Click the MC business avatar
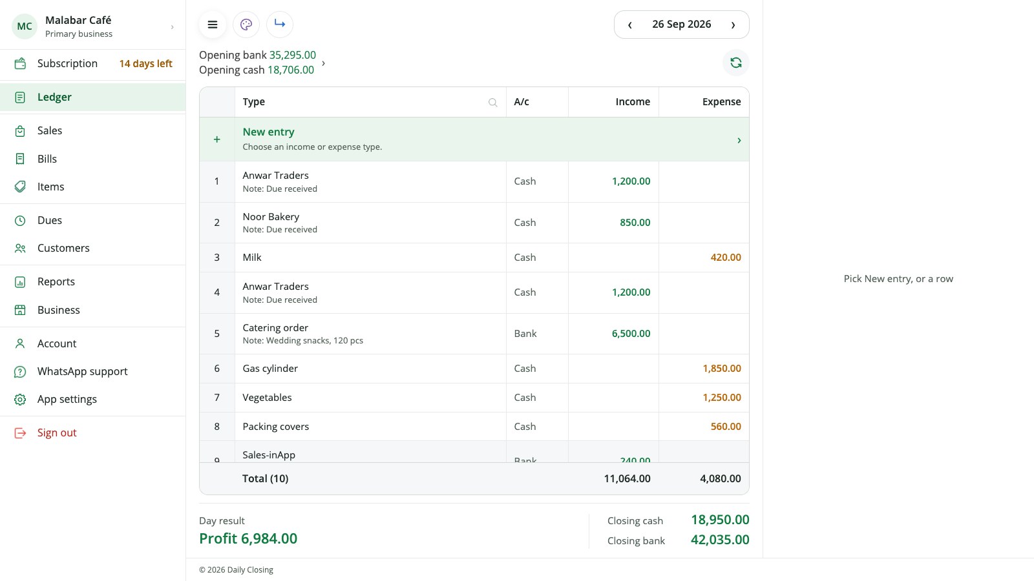 tap(25, 26)
